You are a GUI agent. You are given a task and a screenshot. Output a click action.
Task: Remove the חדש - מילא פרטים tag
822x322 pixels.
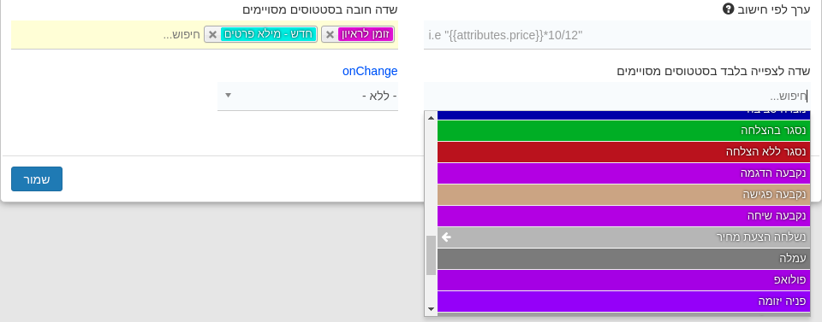point(212,34)
